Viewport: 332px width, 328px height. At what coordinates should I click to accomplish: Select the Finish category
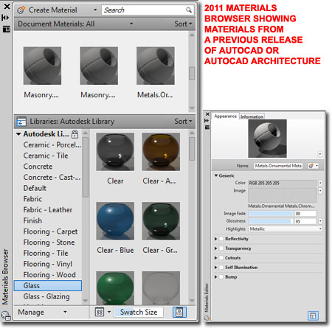point(32,220)
